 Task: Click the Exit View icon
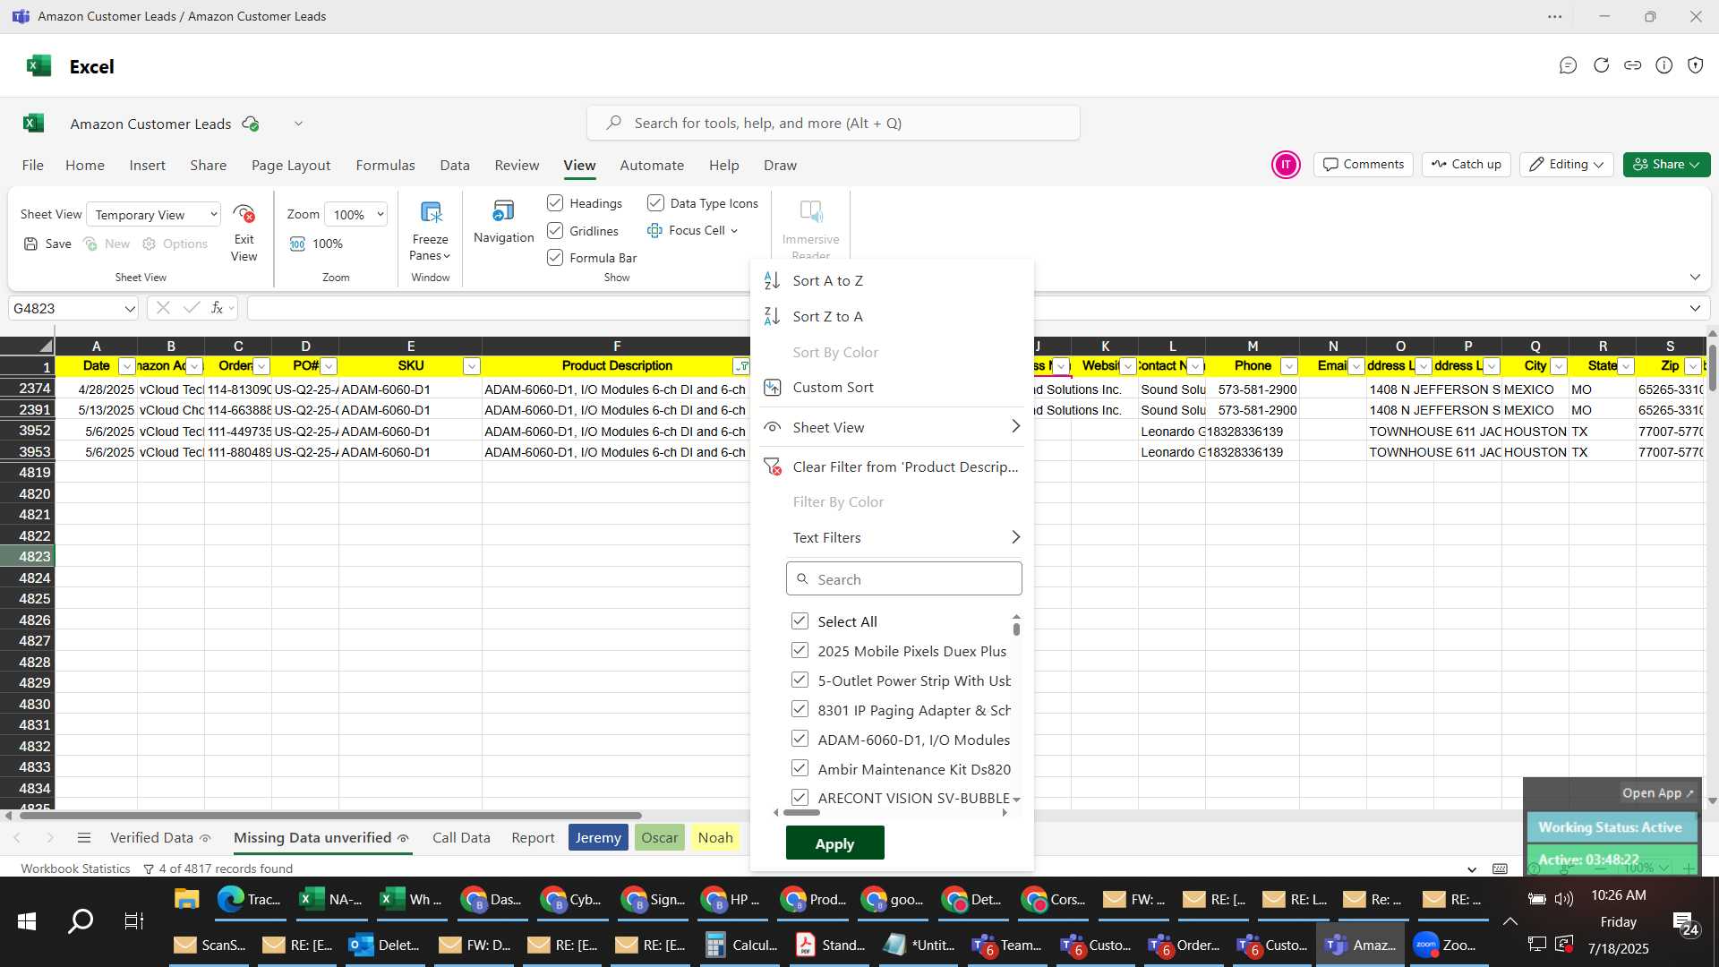(244, 215)
